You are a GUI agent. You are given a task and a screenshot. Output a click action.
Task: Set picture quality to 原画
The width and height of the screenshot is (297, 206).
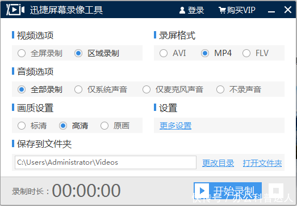(x=115, y=126)
